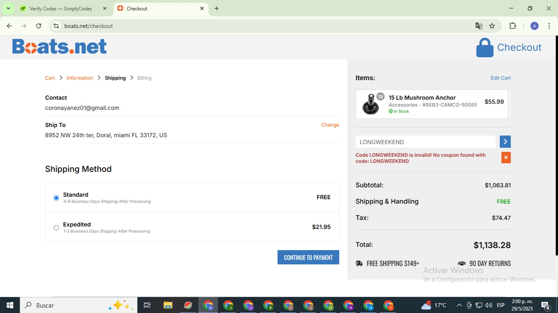This screenshot has height=313, width=558.
Task: View site information icon in address bar
Action: (56, 26)
